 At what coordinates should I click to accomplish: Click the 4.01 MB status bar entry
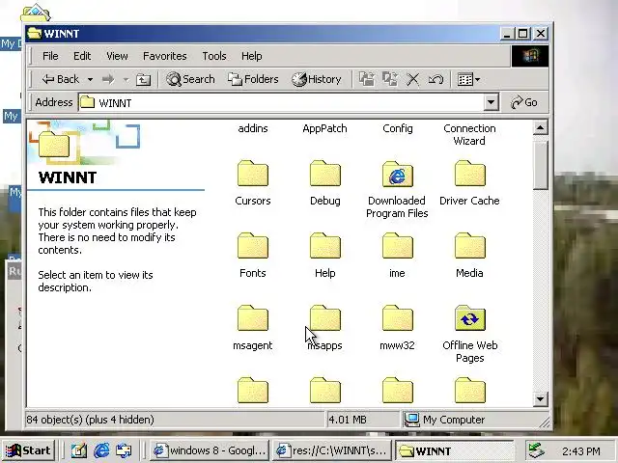348,420
